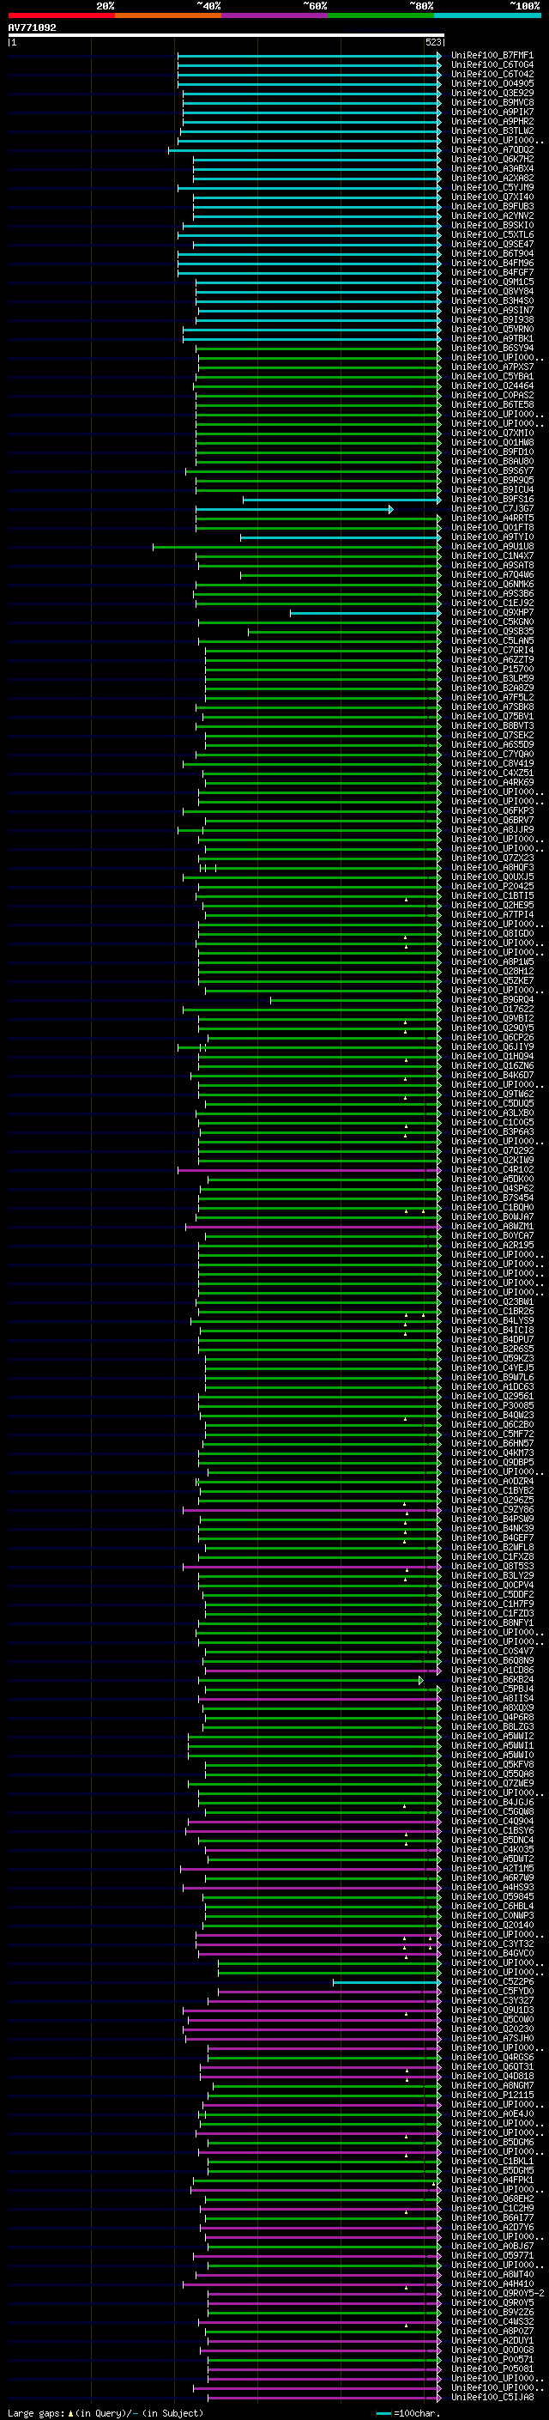Select hit label UniRef100_A9PIK7
549x2420 pixels.
492,112
